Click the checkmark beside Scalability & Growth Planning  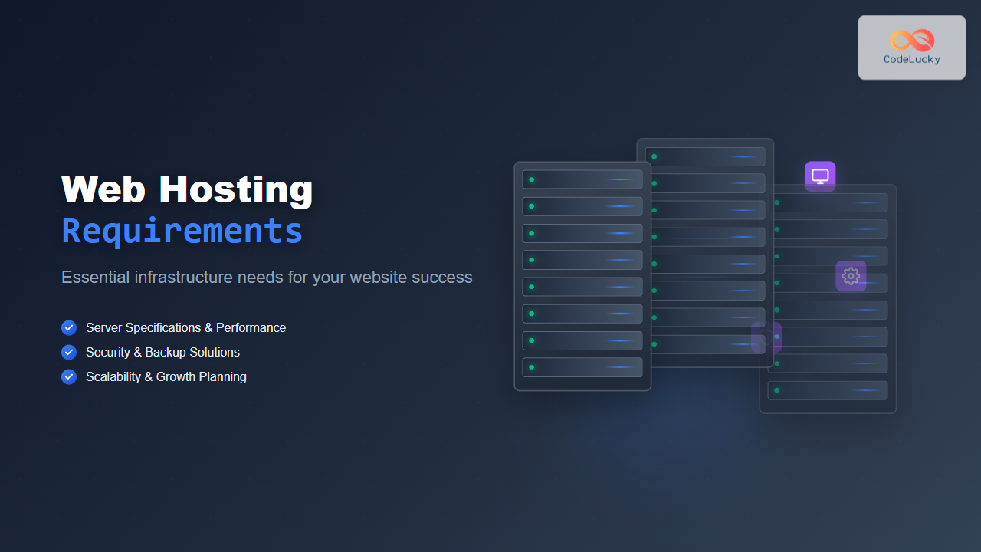(x=69, y=377)
